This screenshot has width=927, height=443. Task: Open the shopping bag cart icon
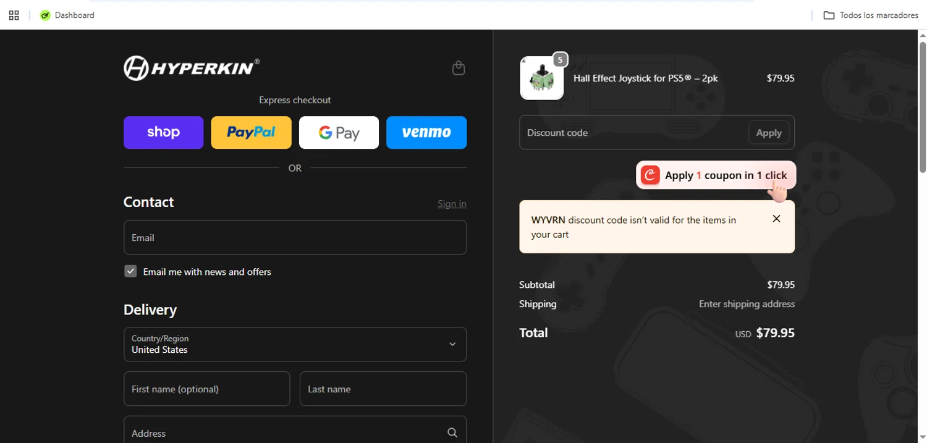[459, 68]
